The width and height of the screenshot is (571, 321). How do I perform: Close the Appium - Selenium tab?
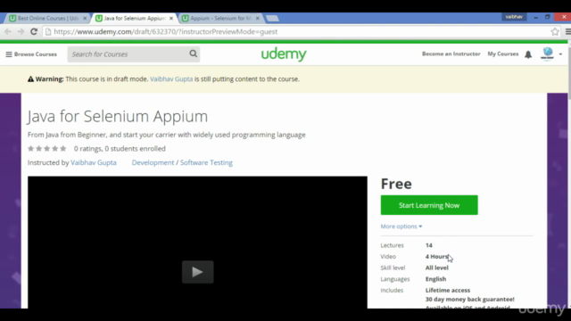click(258, 18)
